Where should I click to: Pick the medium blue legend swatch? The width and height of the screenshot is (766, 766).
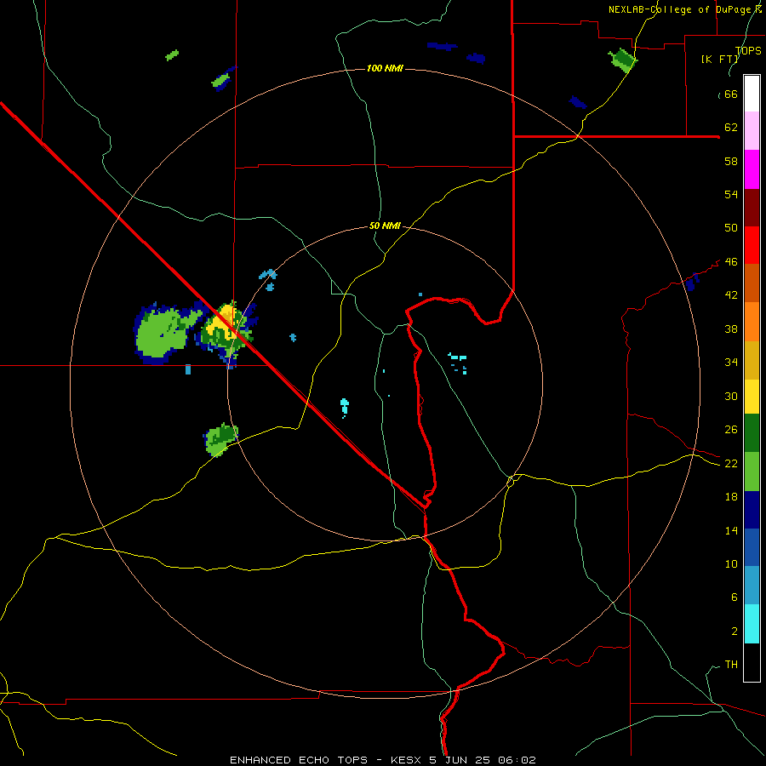pyautogui.click(x=752, y=547)
